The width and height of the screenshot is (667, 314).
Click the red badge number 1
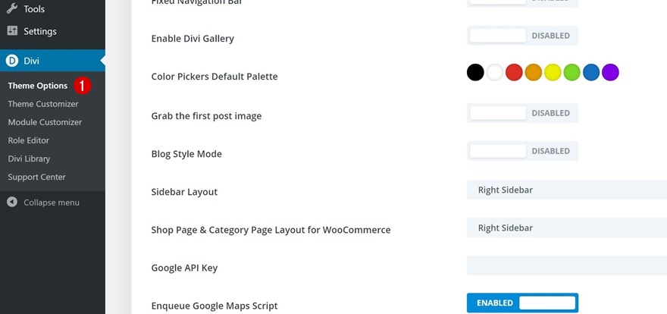pyautogui.click(x=83, y=86)
